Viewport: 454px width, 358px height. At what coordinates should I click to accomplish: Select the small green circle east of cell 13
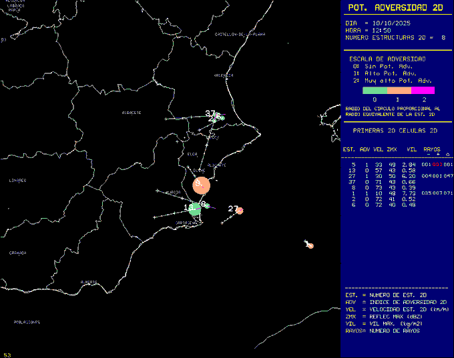[x=207, y=206]
